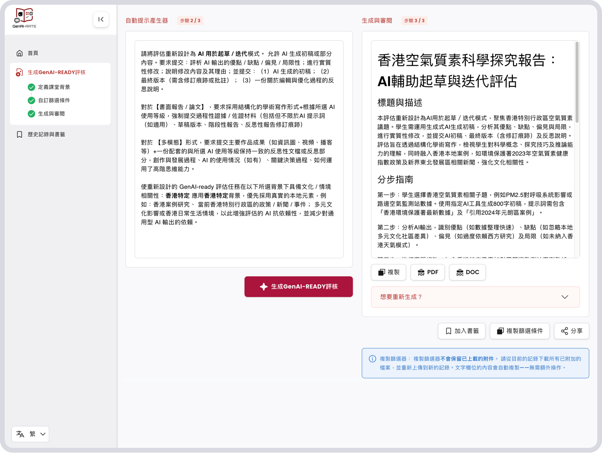The image size is (602, 453).
Task: Click the copy icon in the 複製 button
Action: pyautogui.click(x=381, y=272)
